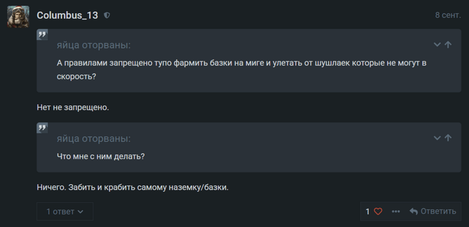Expand the "1 ответ" replies dropdown
Image resolution: width=469 pixels, height=227 pixels.
65,212
